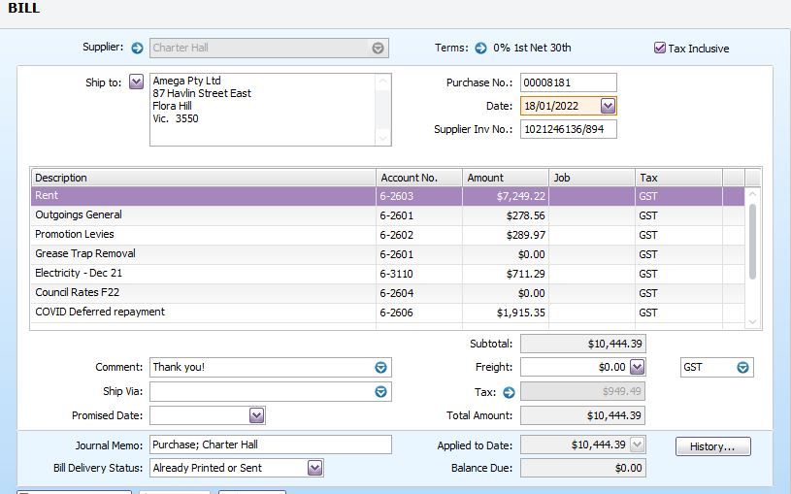Click the History button
The image size is (791, 494).
[712, 446]
